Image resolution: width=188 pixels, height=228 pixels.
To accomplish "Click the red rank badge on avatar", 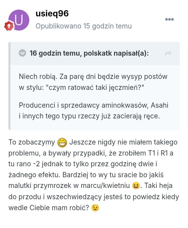I will (8, 26).
